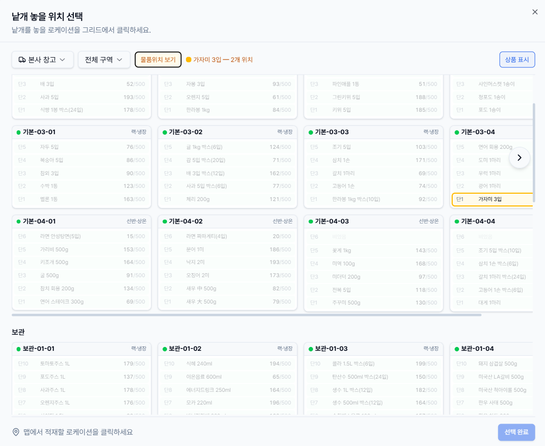Select the 돼지 삼겹살 500g row
The image size is (545, 446).
(x=492, y=364)
